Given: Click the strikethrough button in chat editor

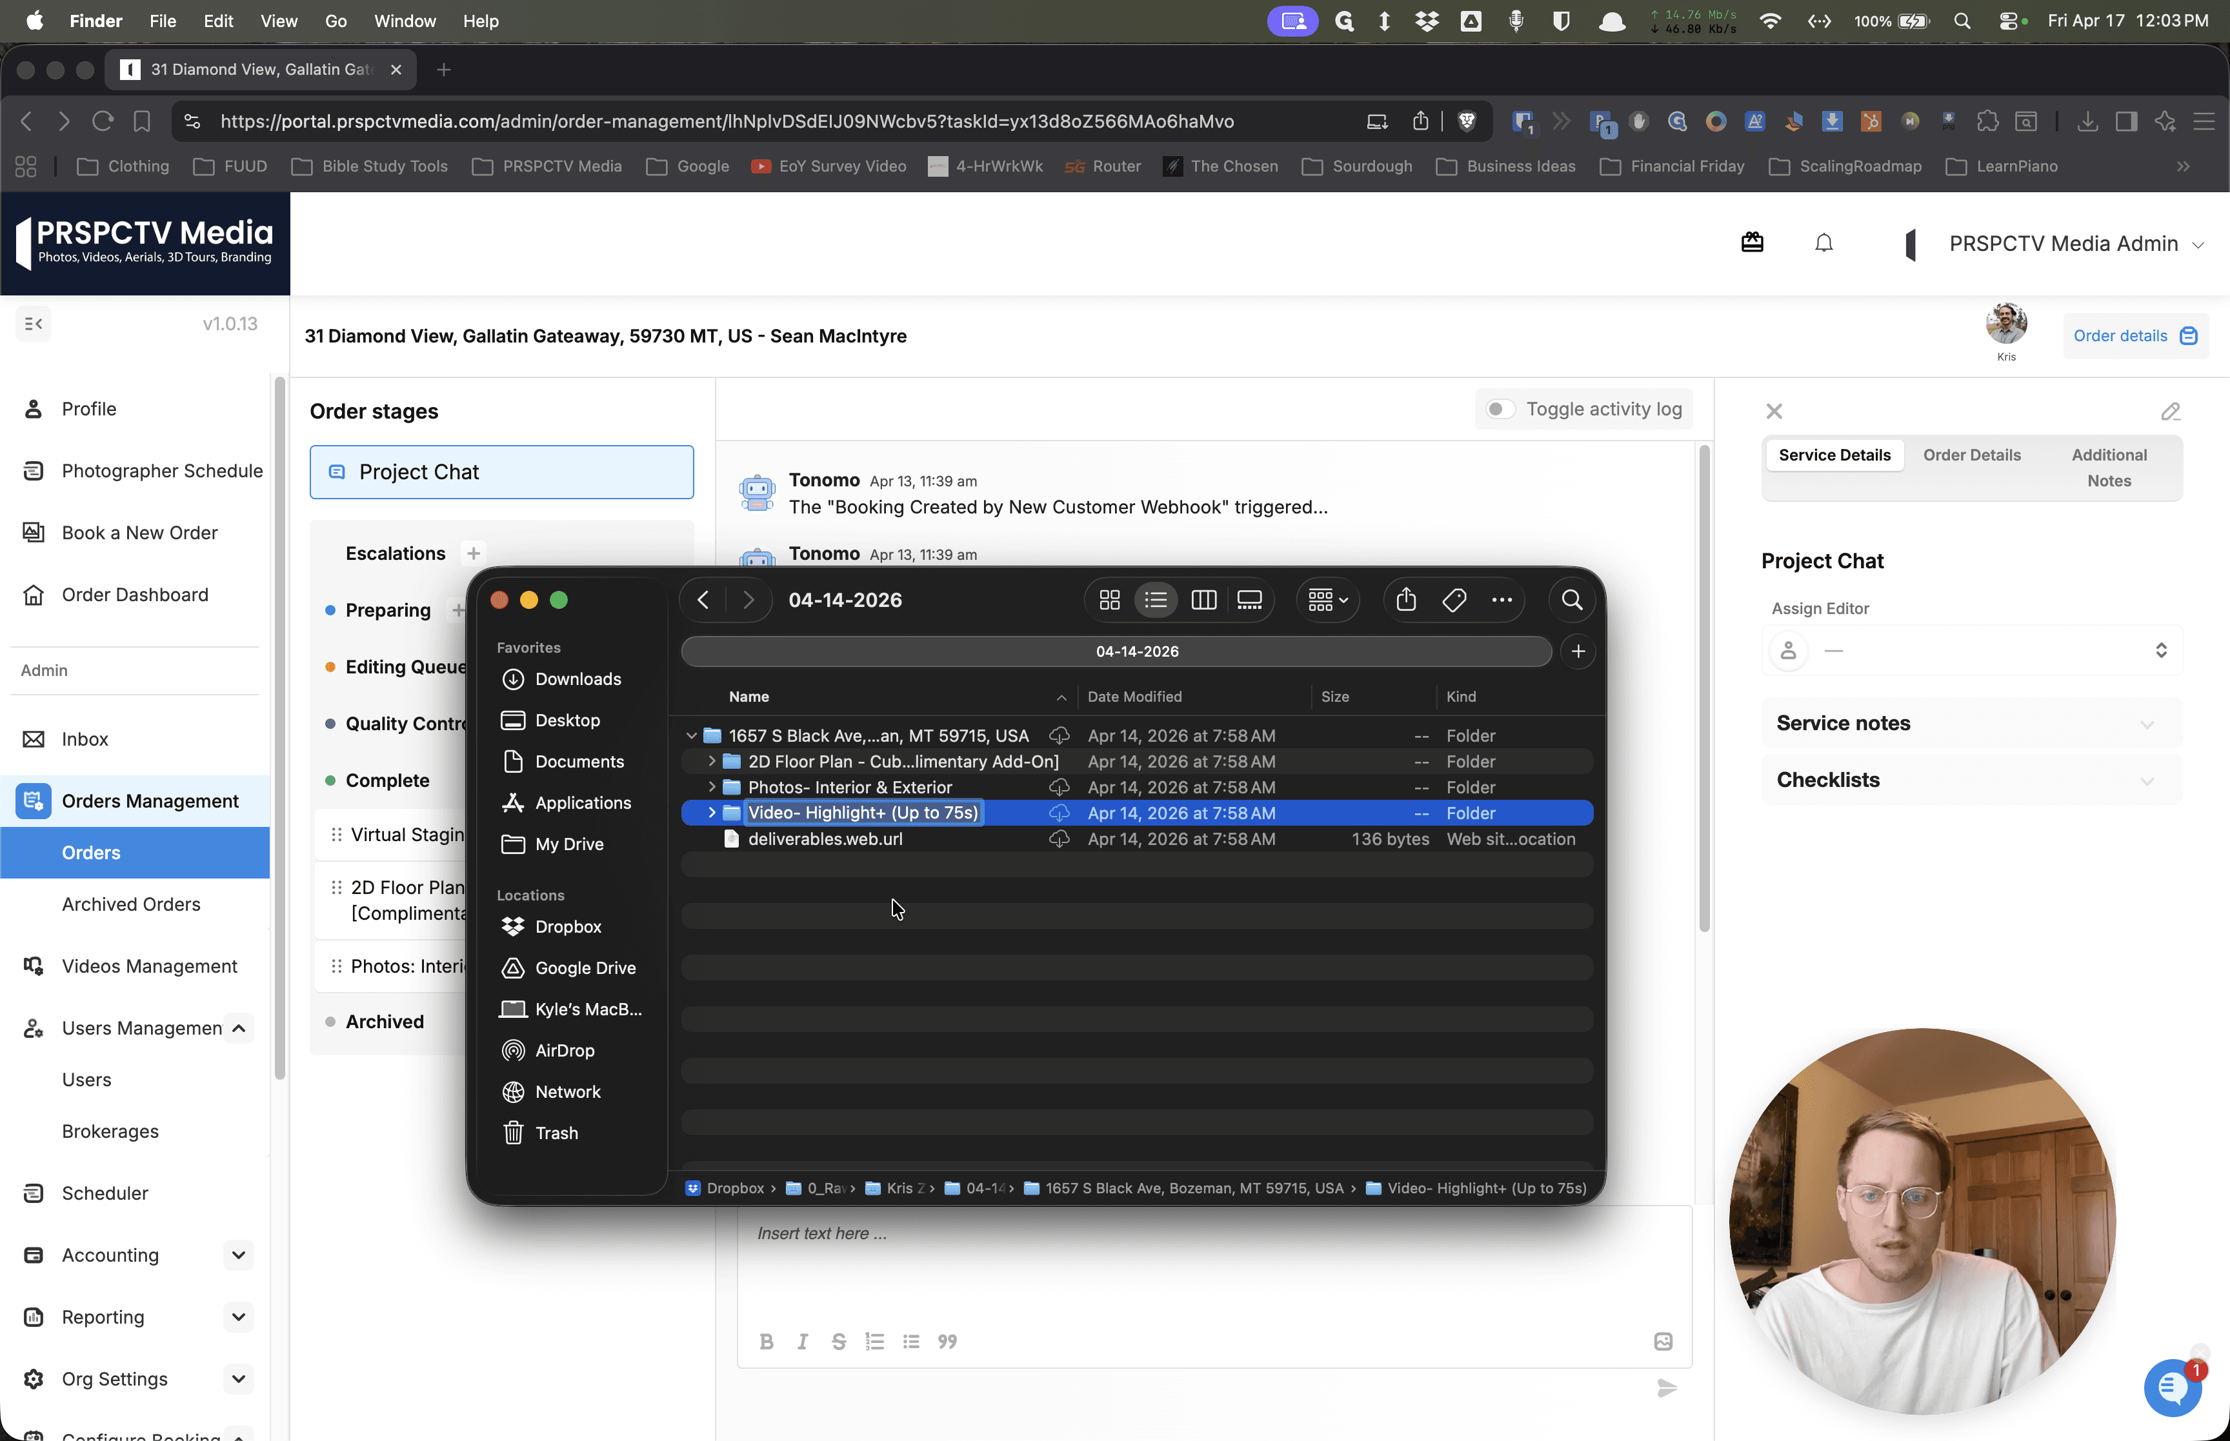Looking at the screenshot, I should tap(838, 1341).
